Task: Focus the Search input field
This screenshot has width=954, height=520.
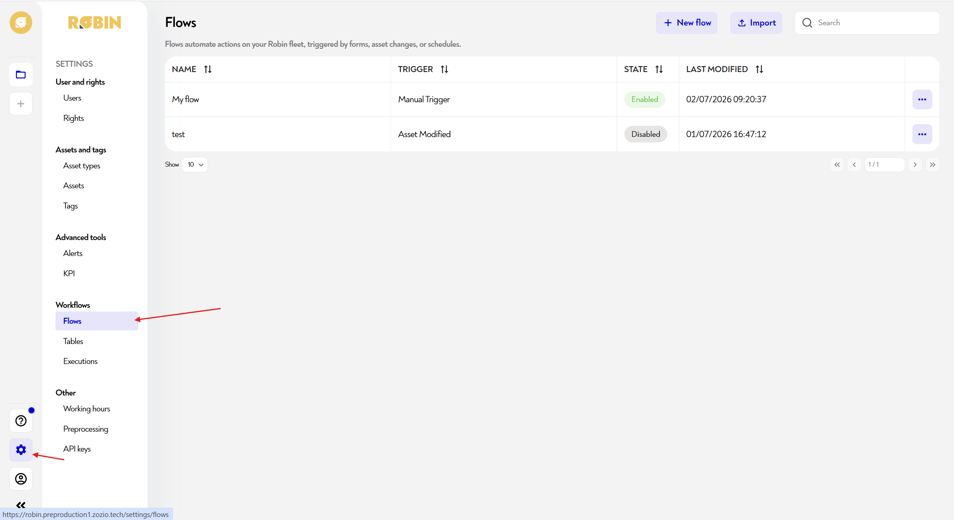Action: click(867, 23)
